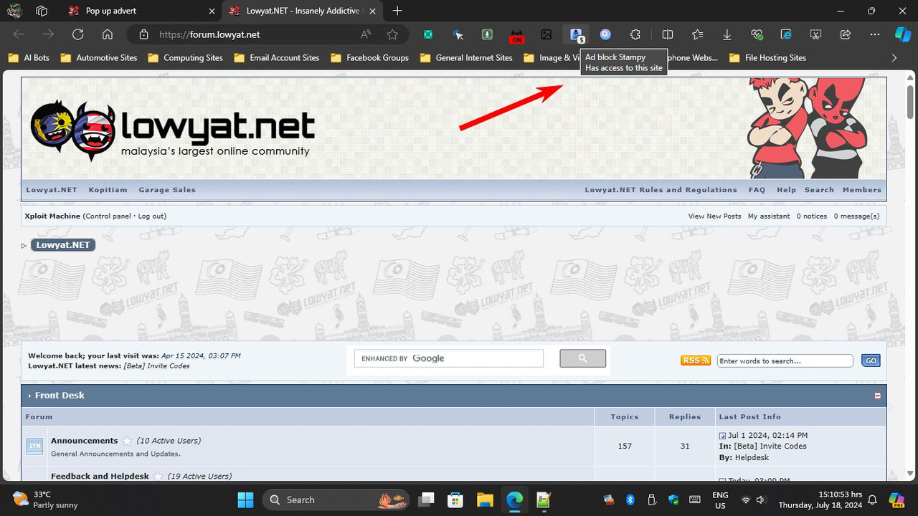Image resolution: width=918 pixels, height=516 pixels.
Task: Click into the Google custom search field
Action: click(x=450, y=358)
